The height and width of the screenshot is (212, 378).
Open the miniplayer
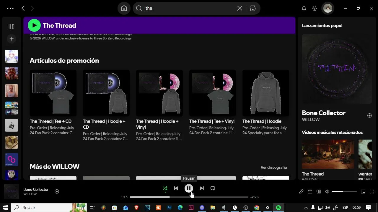pyautogui.click(x=363, y=192)
